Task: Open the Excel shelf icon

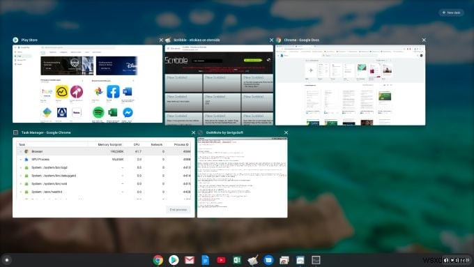Action: (x=237, y=260)
